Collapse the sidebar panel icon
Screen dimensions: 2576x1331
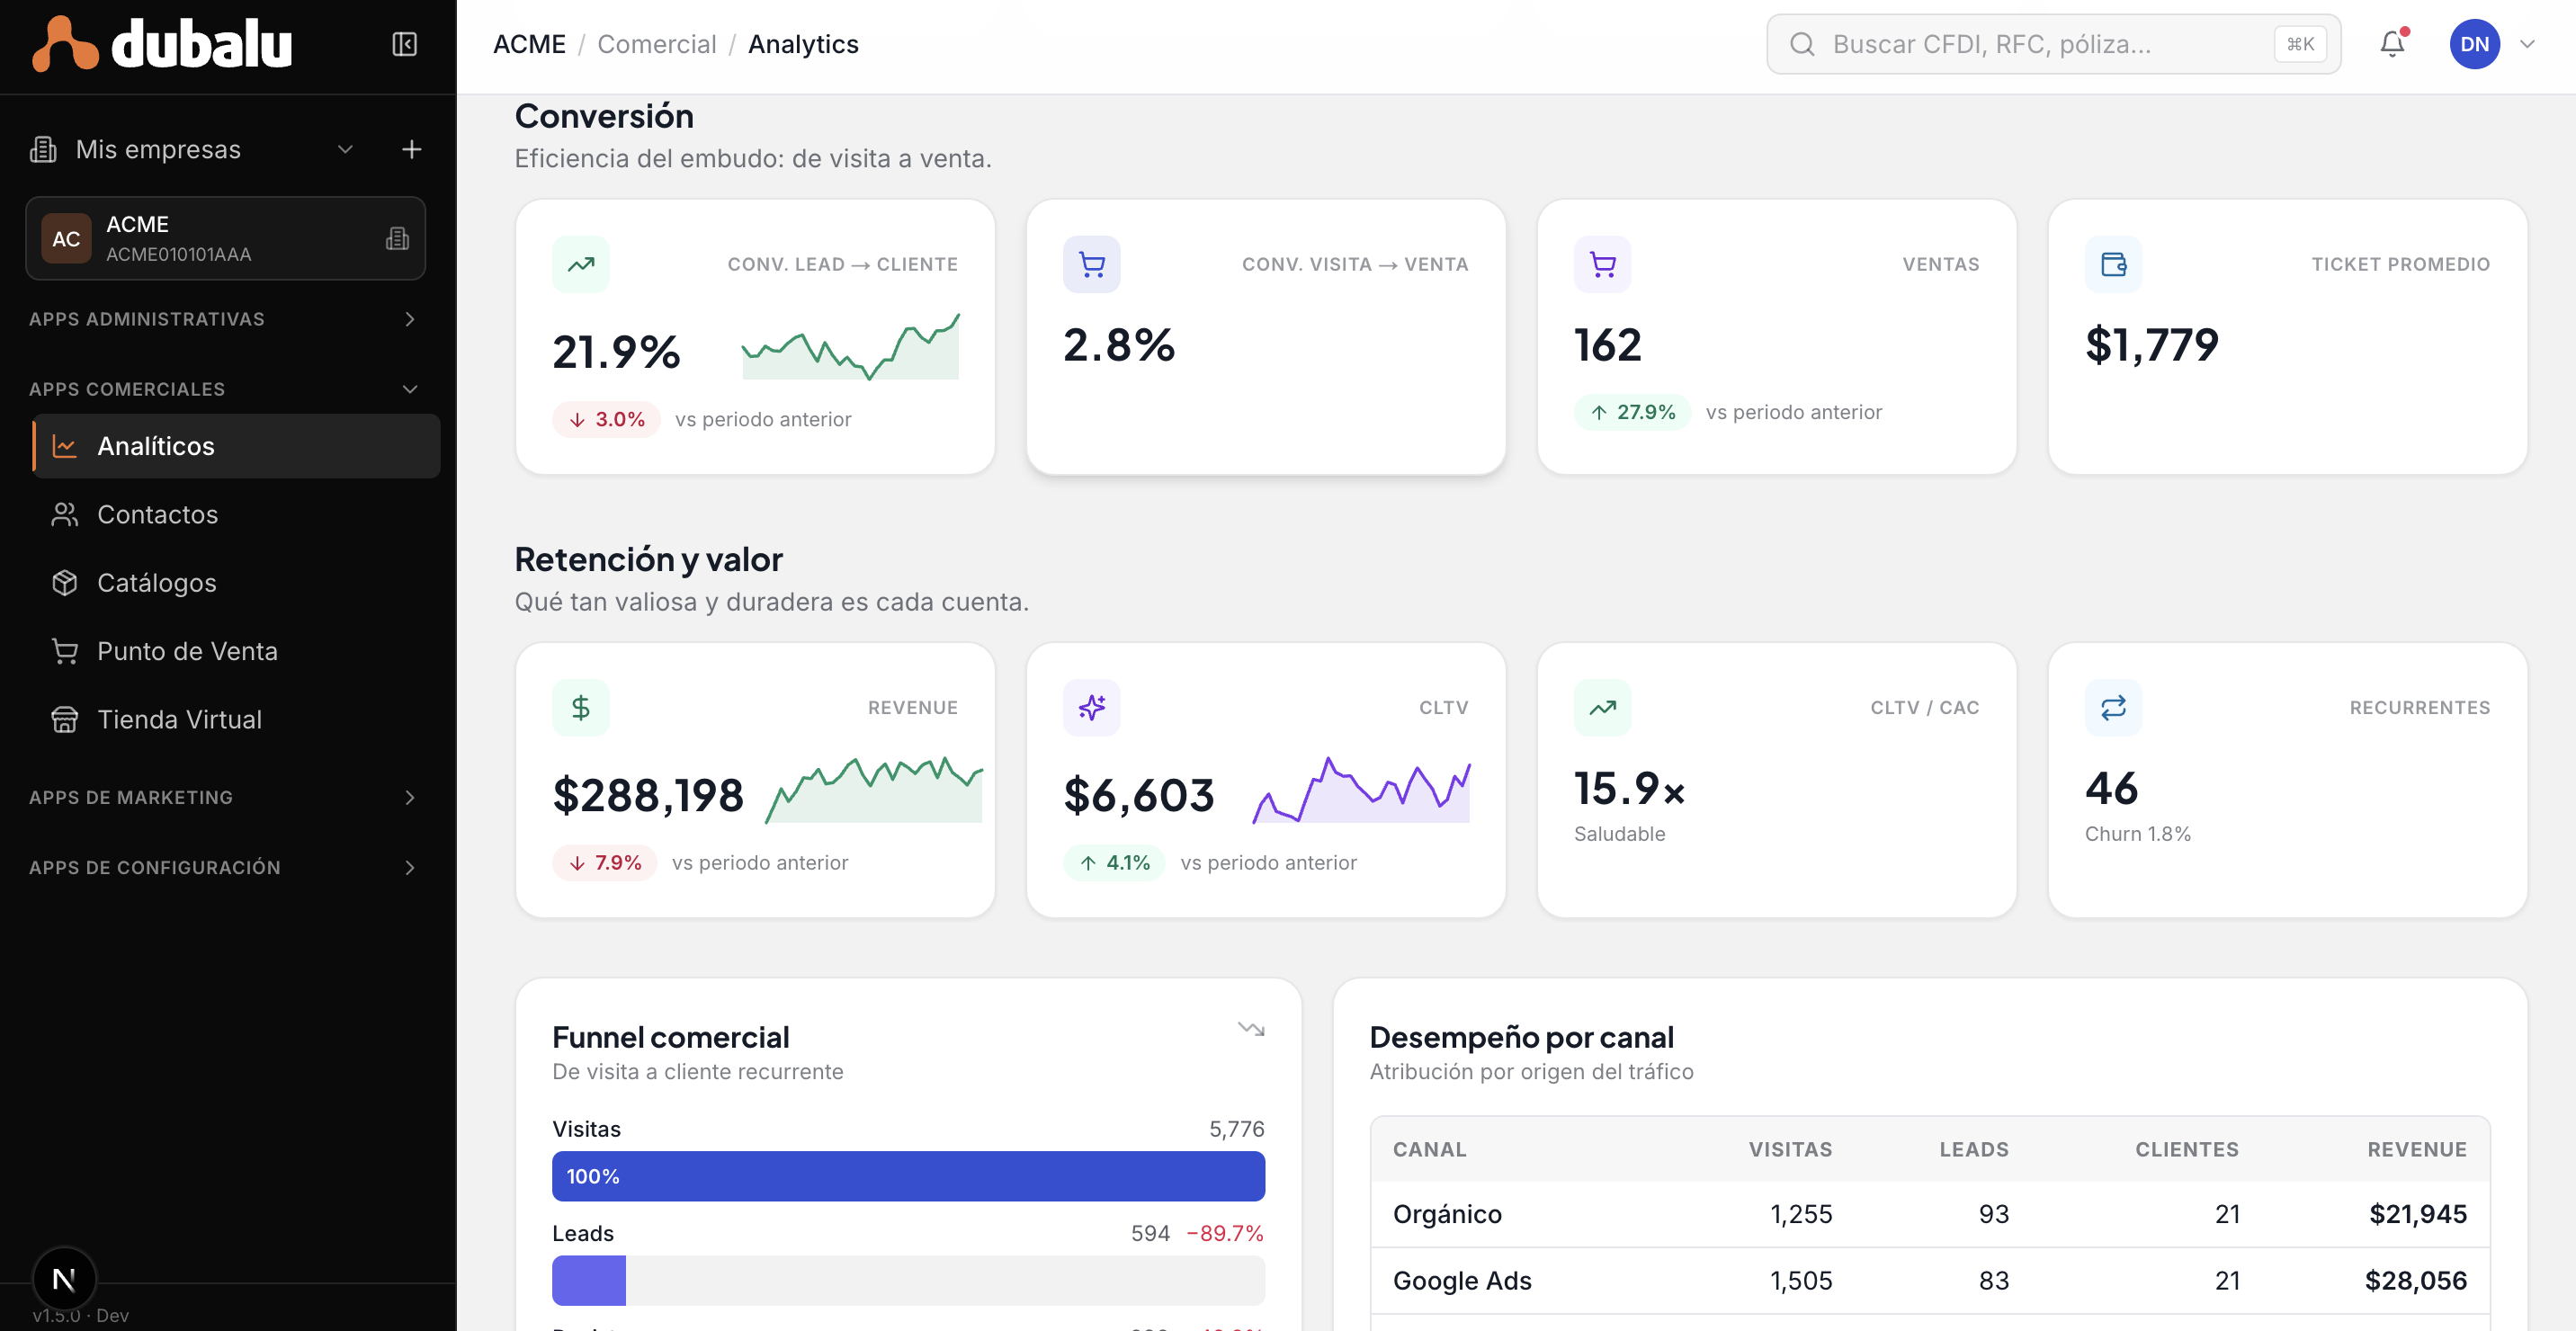click(x=404, y=44)
